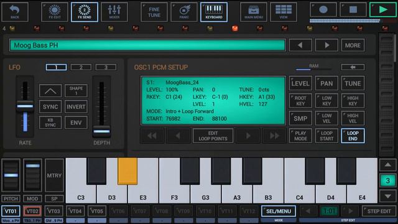Select the TUNE parameter button
Screen dimensions: 398x224
[353, 83]
